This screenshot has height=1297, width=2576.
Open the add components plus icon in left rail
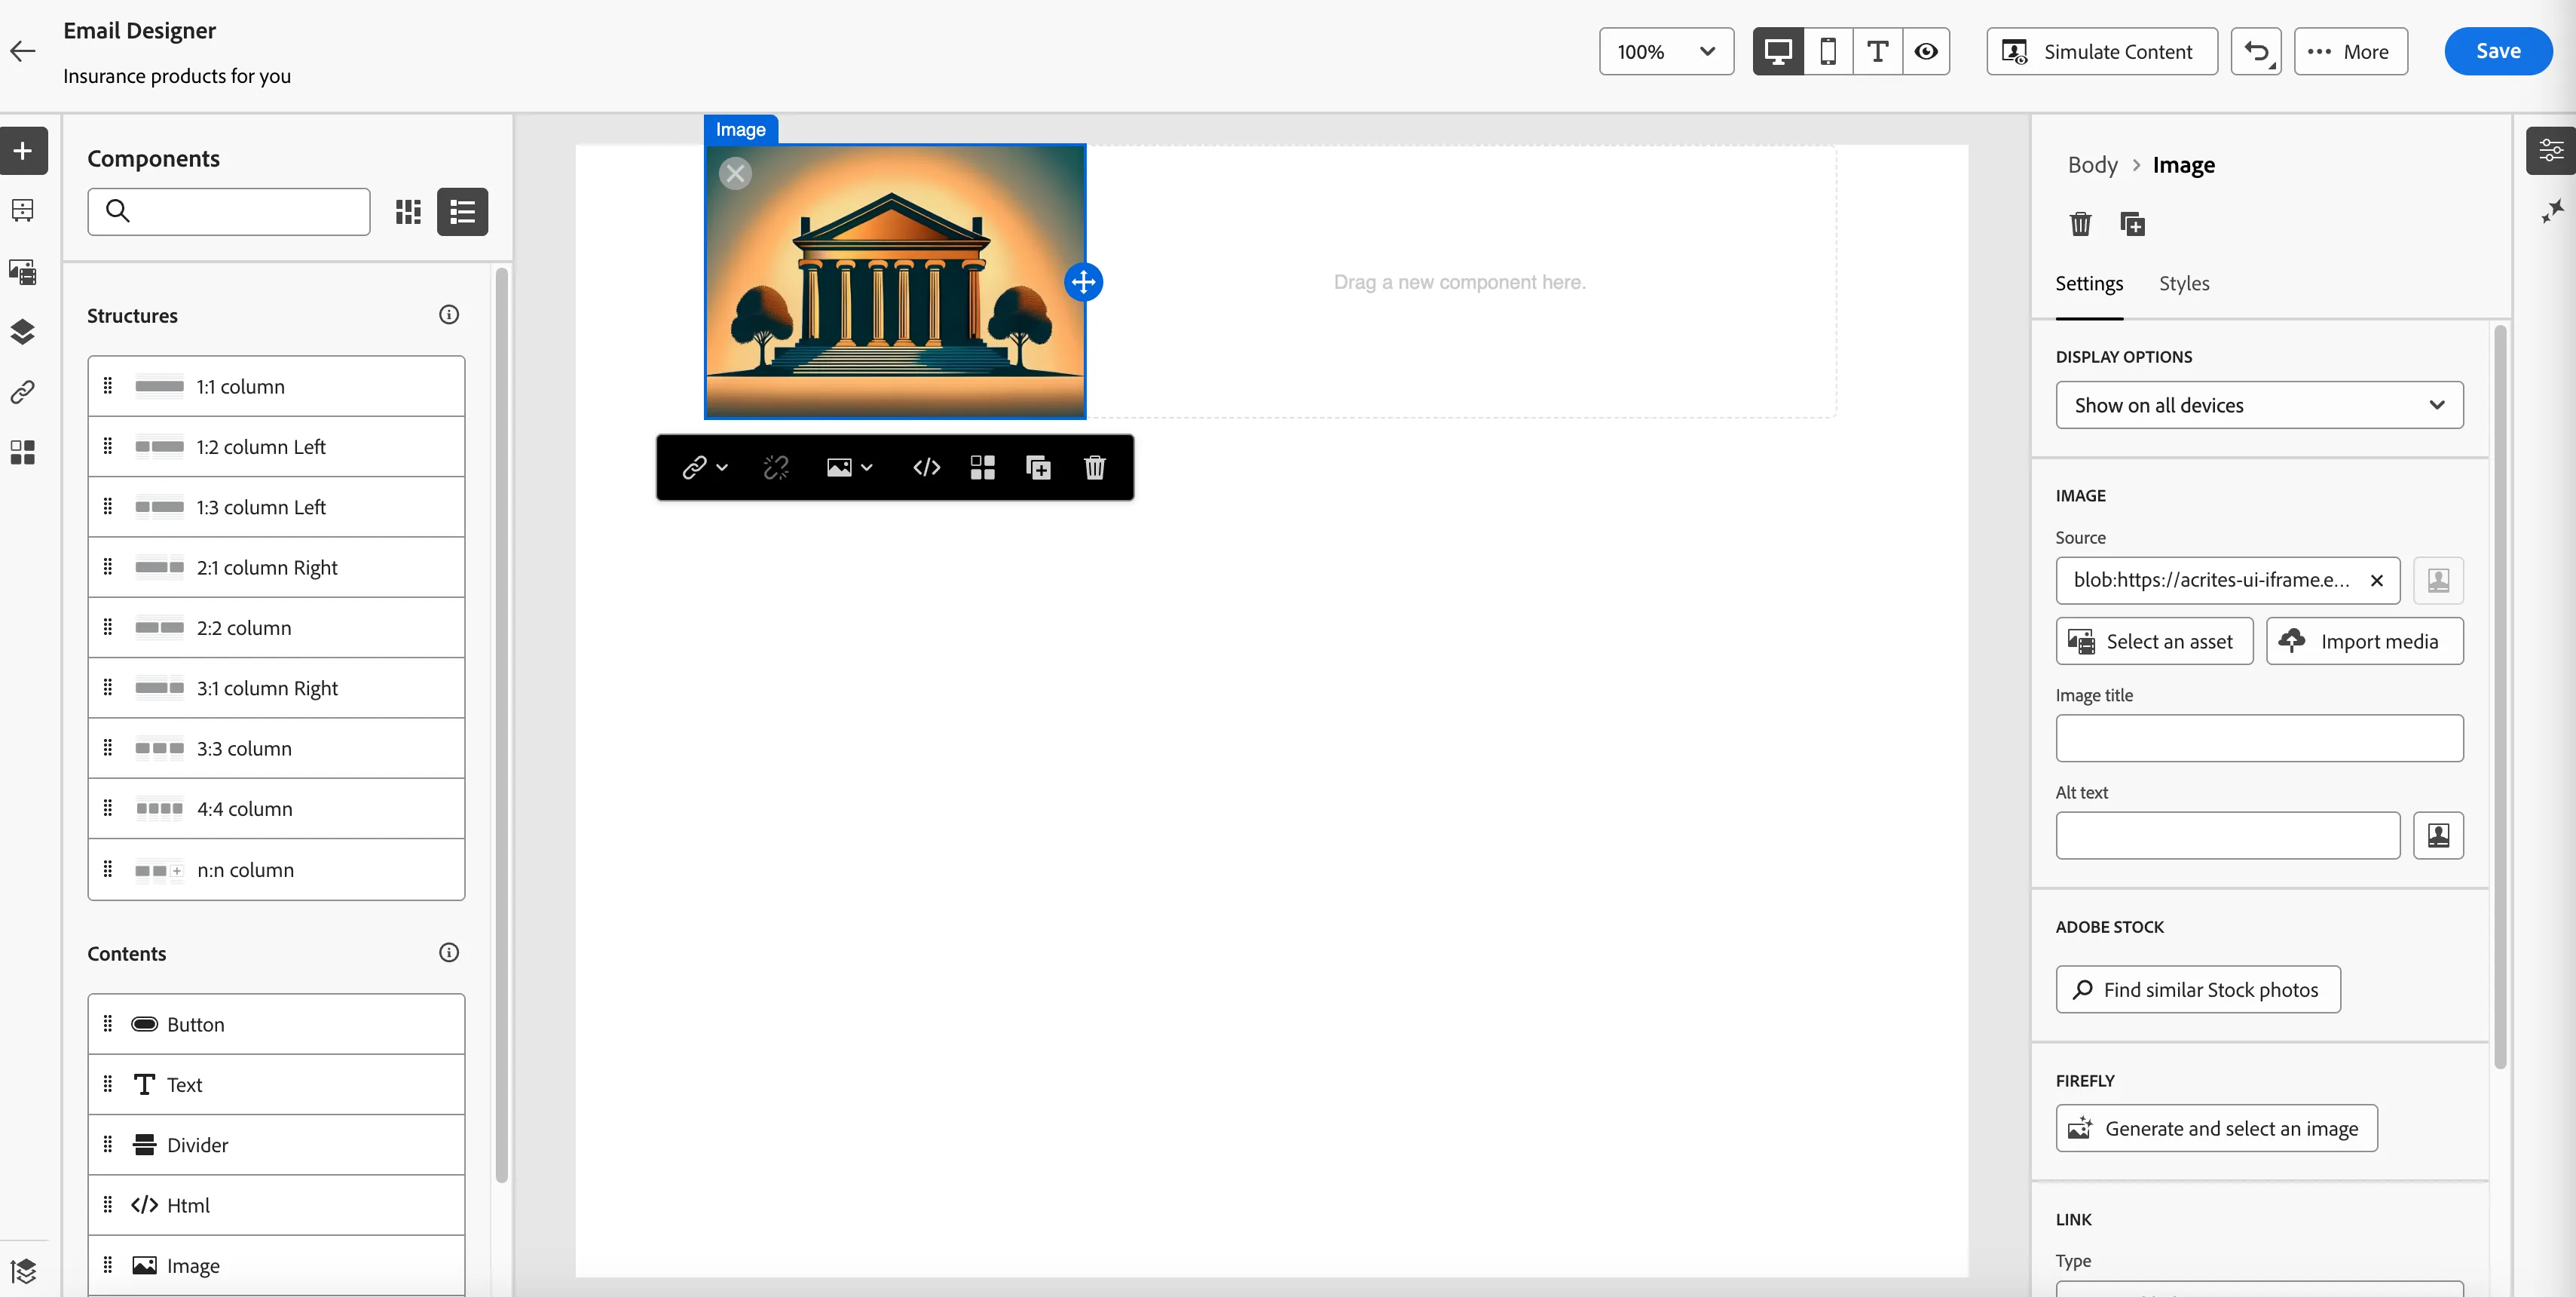[23, 151]
